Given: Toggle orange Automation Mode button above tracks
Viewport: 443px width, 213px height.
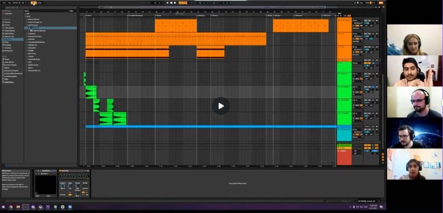Looking at the screenshot, I should point(349,16).
